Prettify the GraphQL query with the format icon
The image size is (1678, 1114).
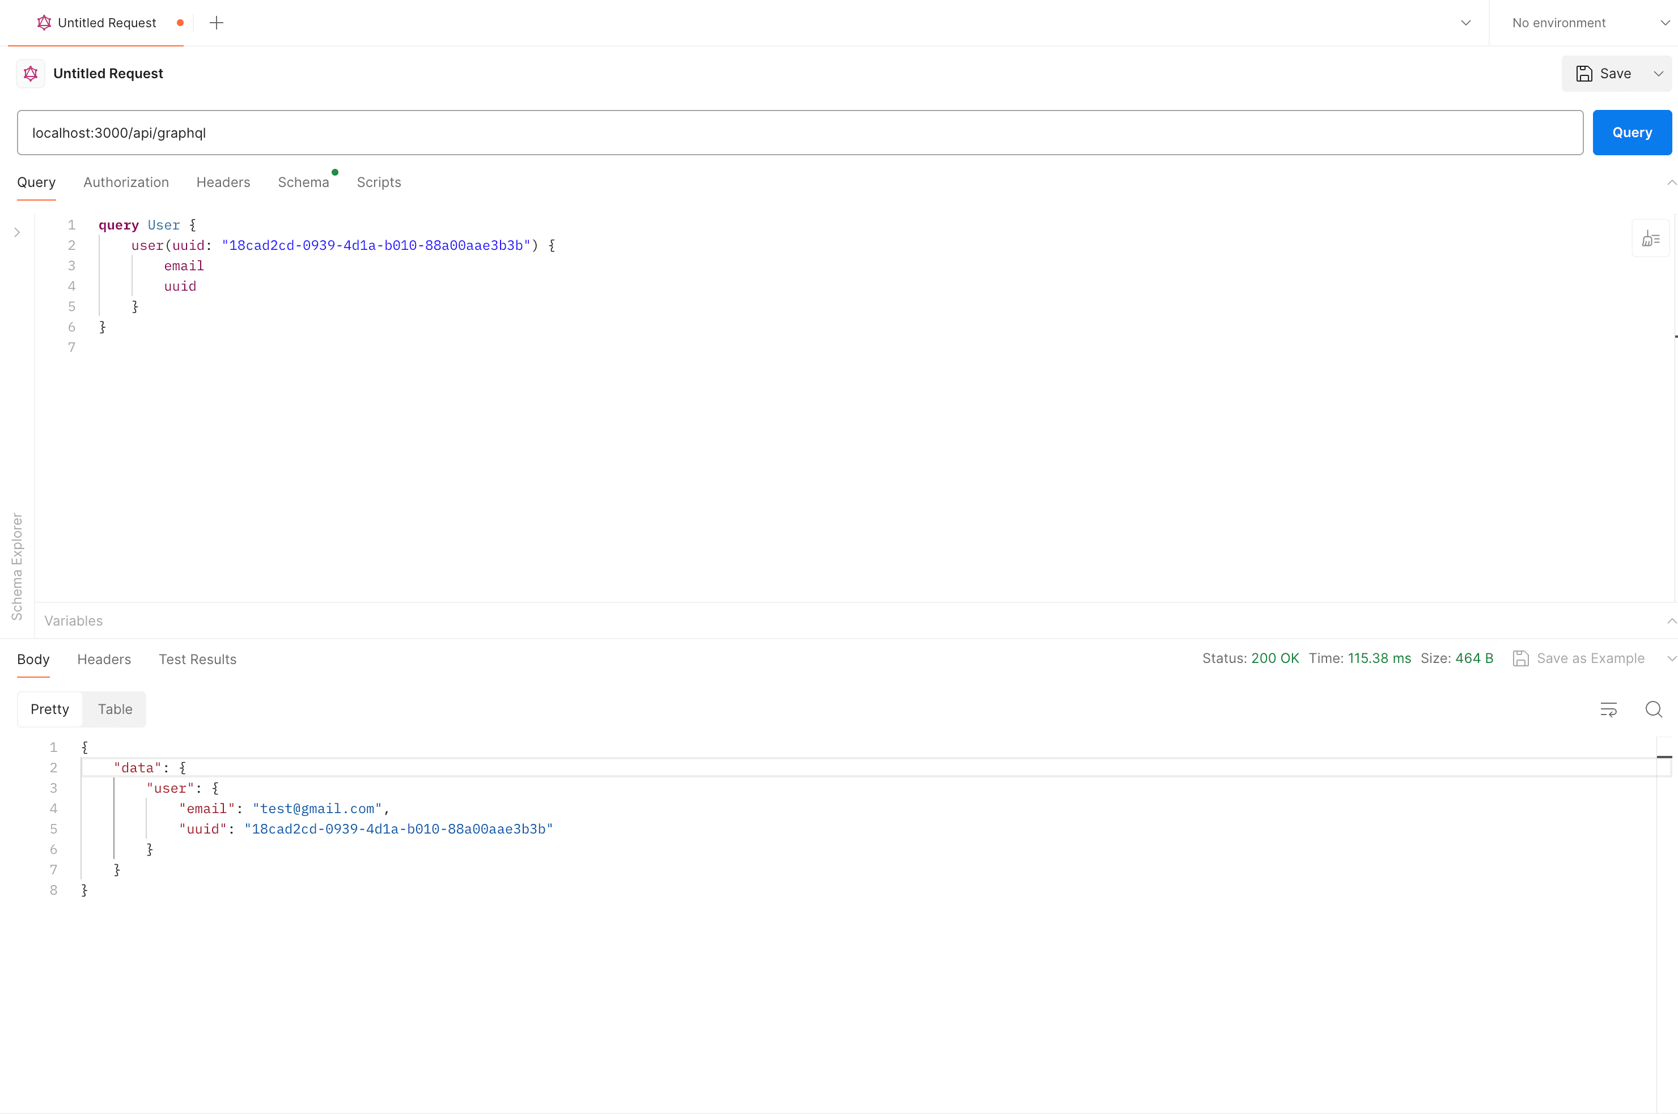pyautogui.click(x=1650, y=238)
